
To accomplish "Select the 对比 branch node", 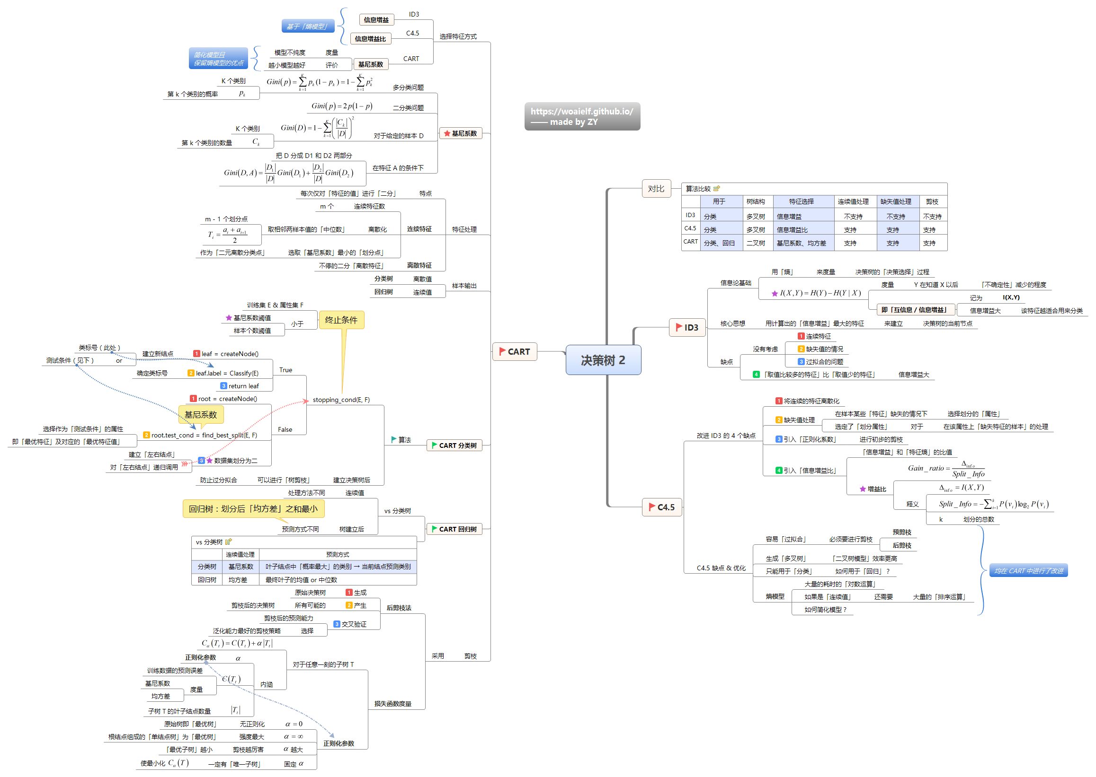I will 656,189.
